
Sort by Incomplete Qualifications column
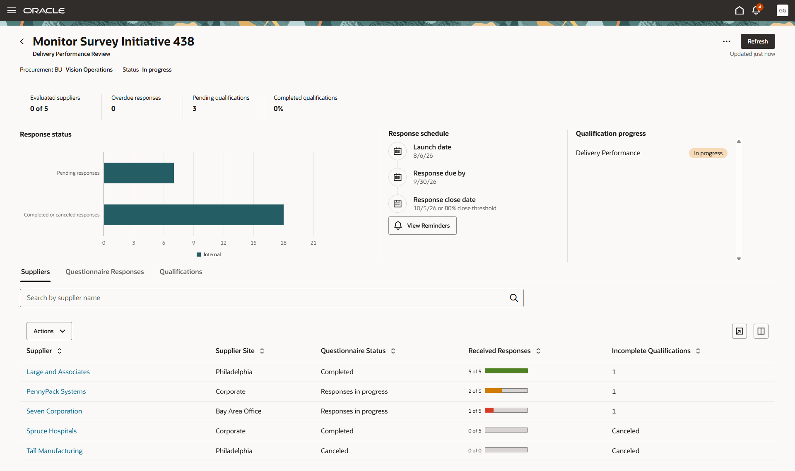[698, 351]
